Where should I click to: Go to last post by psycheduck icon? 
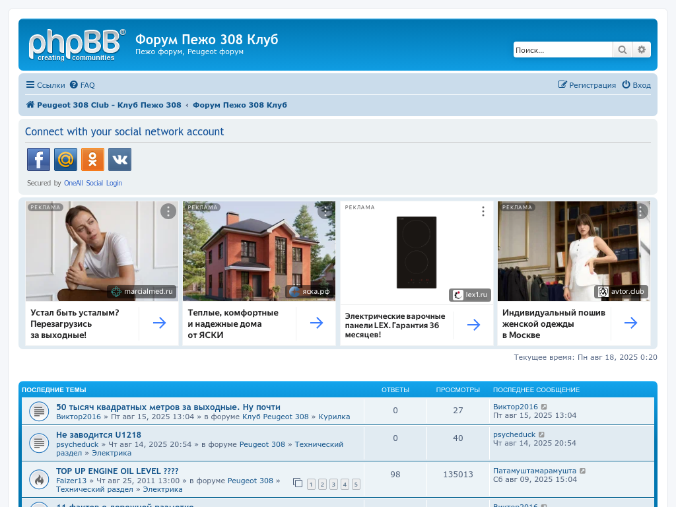point(542,434)
